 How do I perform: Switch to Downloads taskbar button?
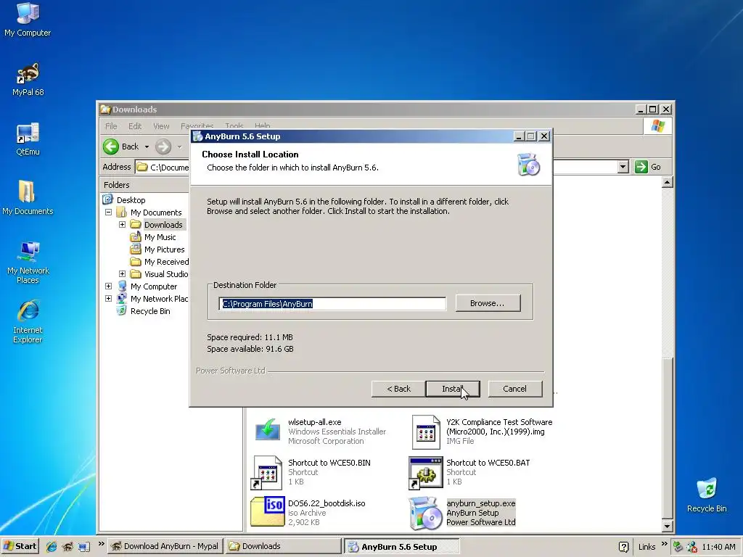coord(283,546)
